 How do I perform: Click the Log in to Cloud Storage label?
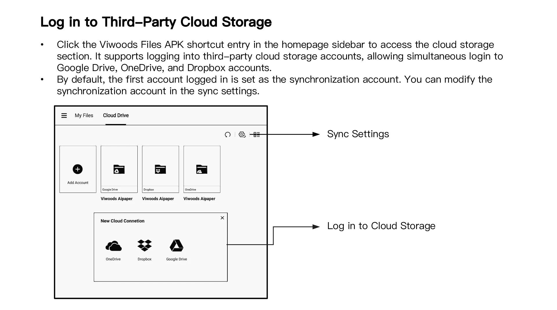[381, 226]
